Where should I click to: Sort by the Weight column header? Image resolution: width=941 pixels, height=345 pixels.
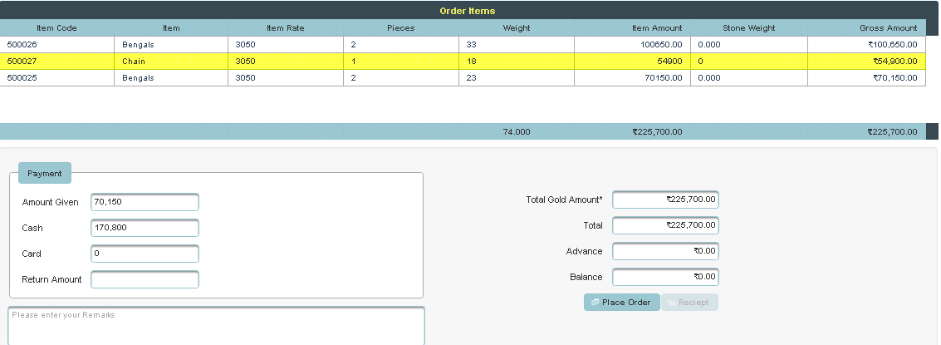(x=516, y=28)
